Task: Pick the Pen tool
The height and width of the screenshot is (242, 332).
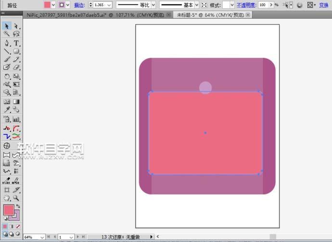Action: pos(7,43)
